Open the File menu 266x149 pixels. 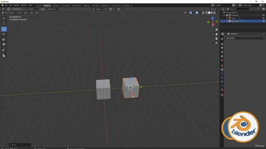pos(6,5)
